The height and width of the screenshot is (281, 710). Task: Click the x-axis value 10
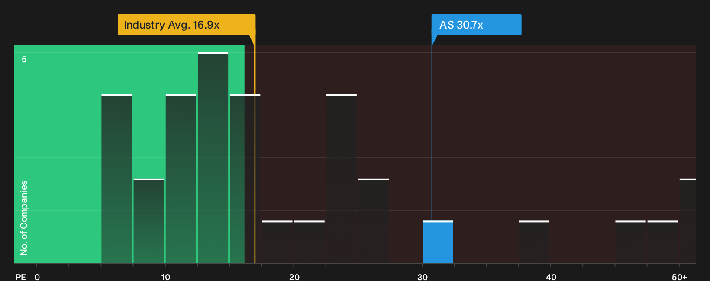coord(166,277)
